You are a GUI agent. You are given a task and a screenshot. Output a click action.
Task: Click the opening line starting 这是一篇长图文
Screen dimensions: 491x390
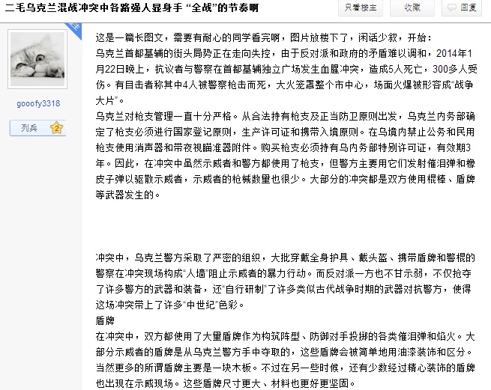click(x=275, y=37)
